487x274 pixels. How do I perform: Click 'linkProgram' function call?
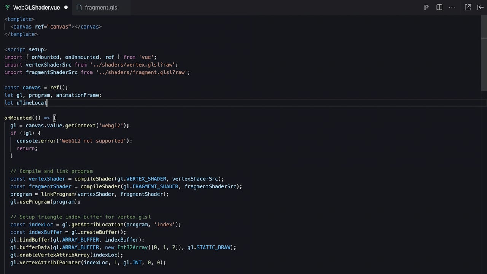57,194
